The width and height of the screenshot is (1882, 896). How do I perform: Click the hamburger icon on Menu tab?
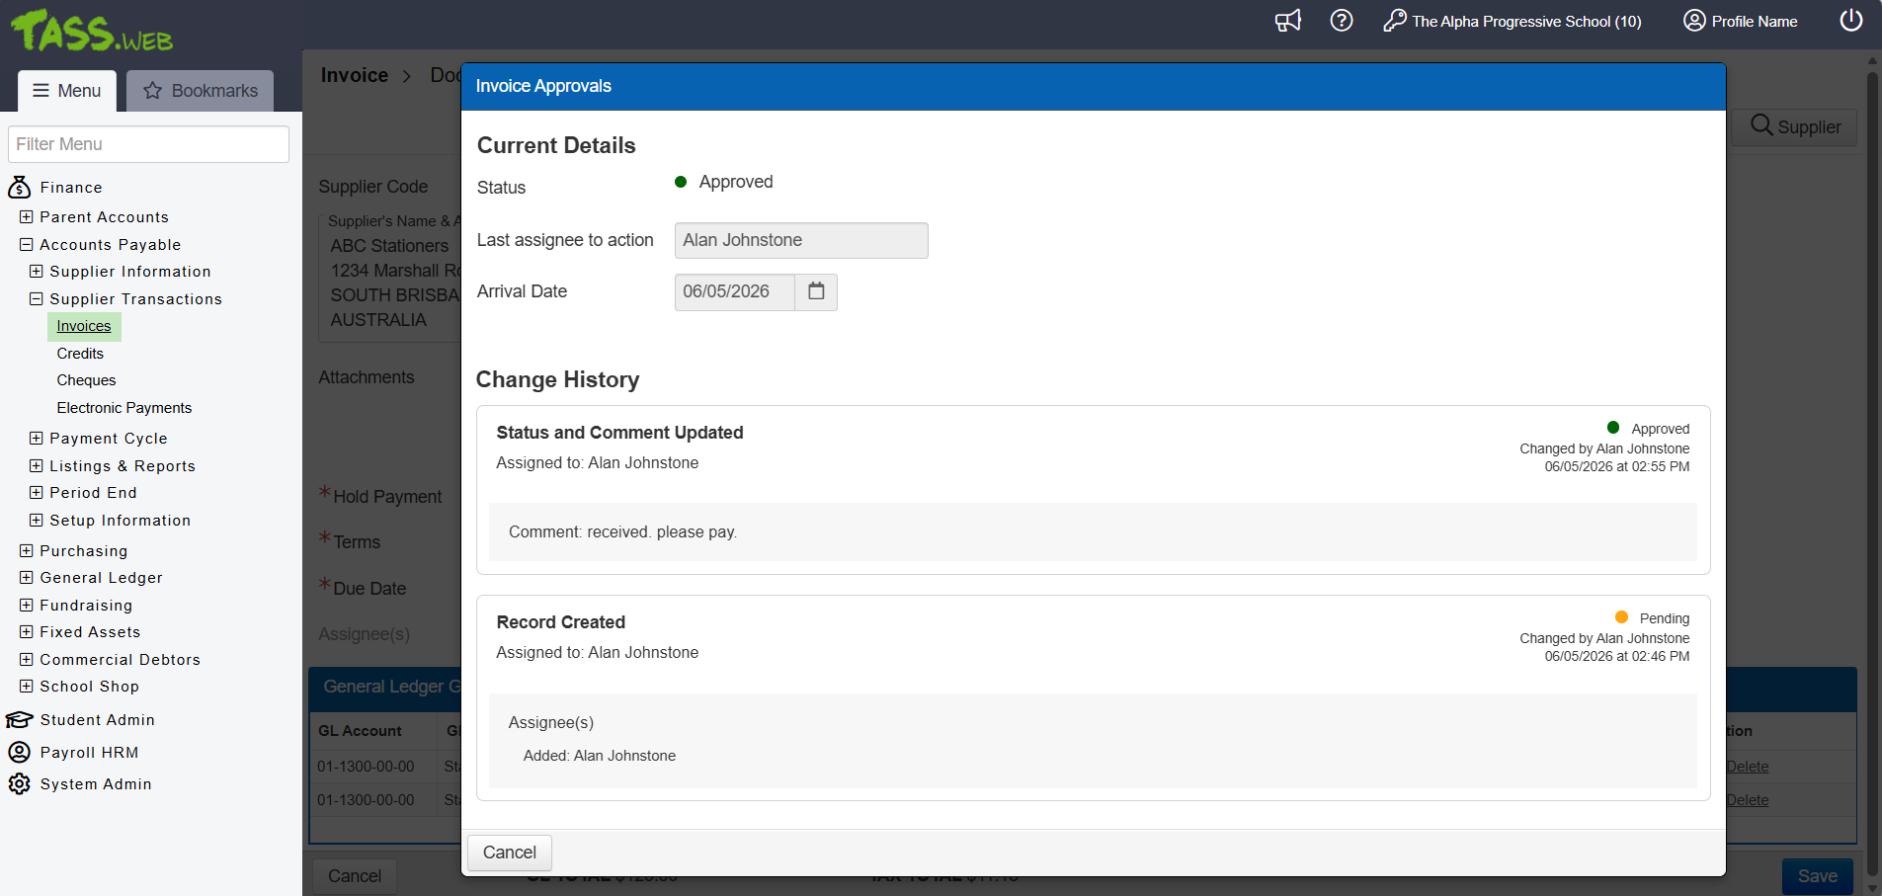pyautogui.click(x=41, y=91)
